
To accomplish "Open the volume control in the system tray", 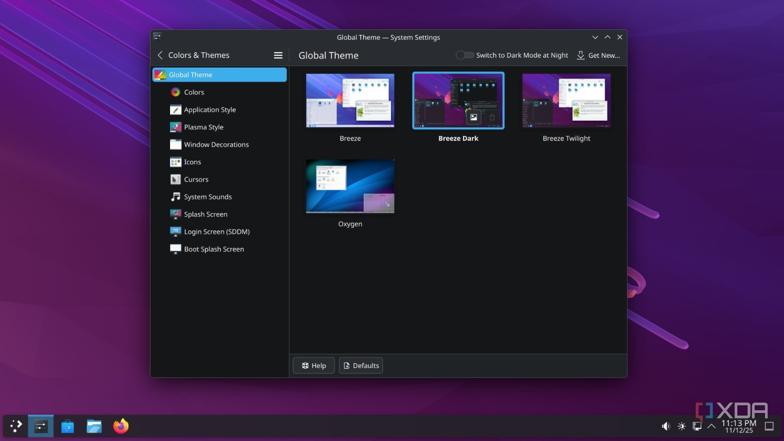I will click(666, 426).
